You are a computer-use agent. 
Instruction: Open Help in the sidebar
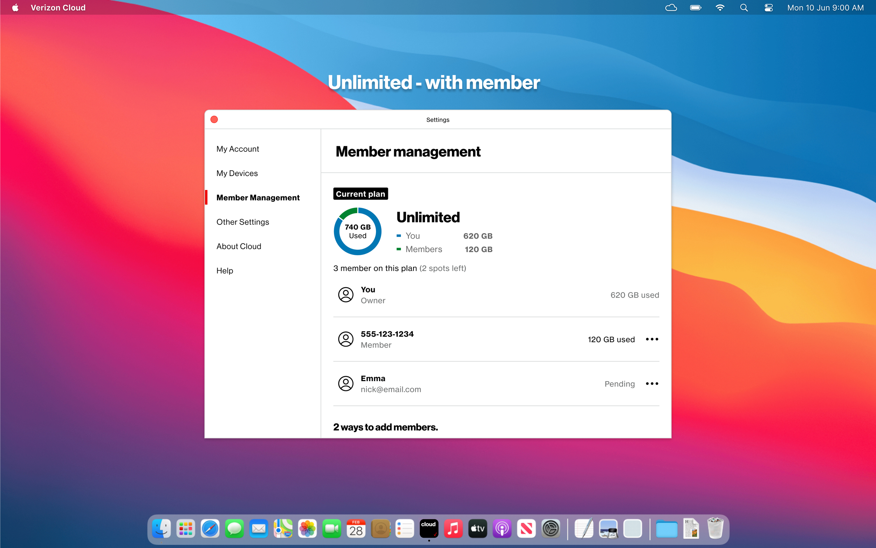(x=225, y=271)
